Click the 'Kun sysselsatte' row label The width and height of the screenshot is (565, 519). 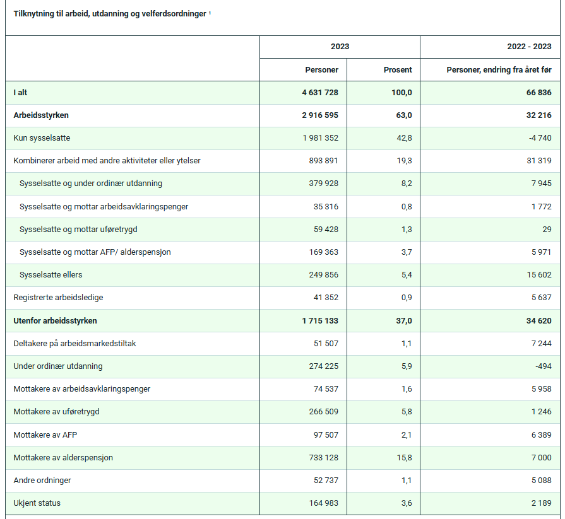(x=42, y=138)
